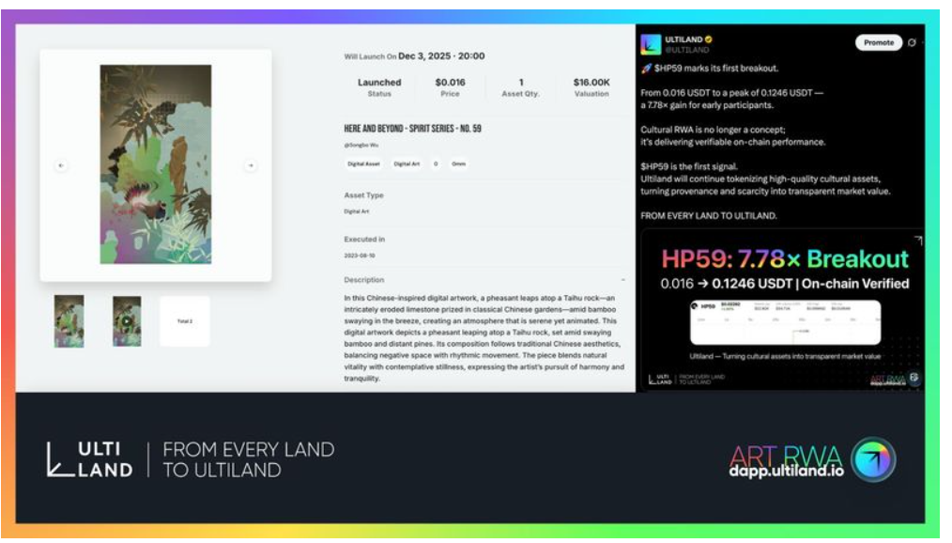This screenshot has width=952, height=543.
Task: Open the dapp.ultiland.io link
Action: click(x=787, y=471)
